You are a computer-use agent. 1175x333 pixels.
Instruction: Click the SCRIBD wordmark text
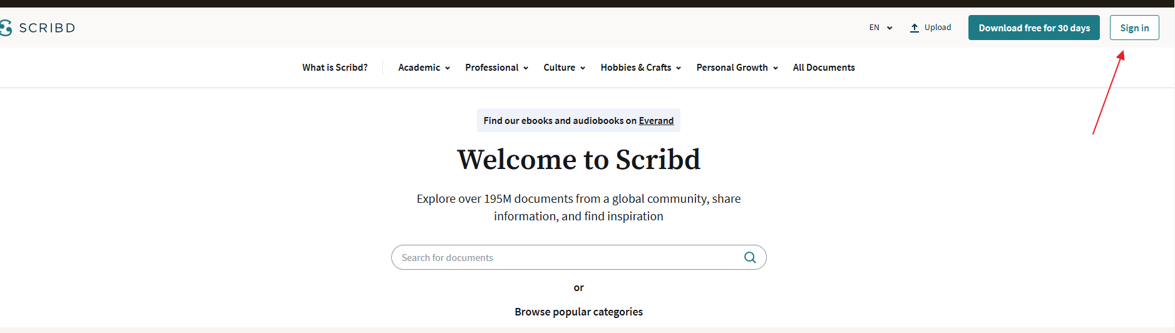point(48,28)
